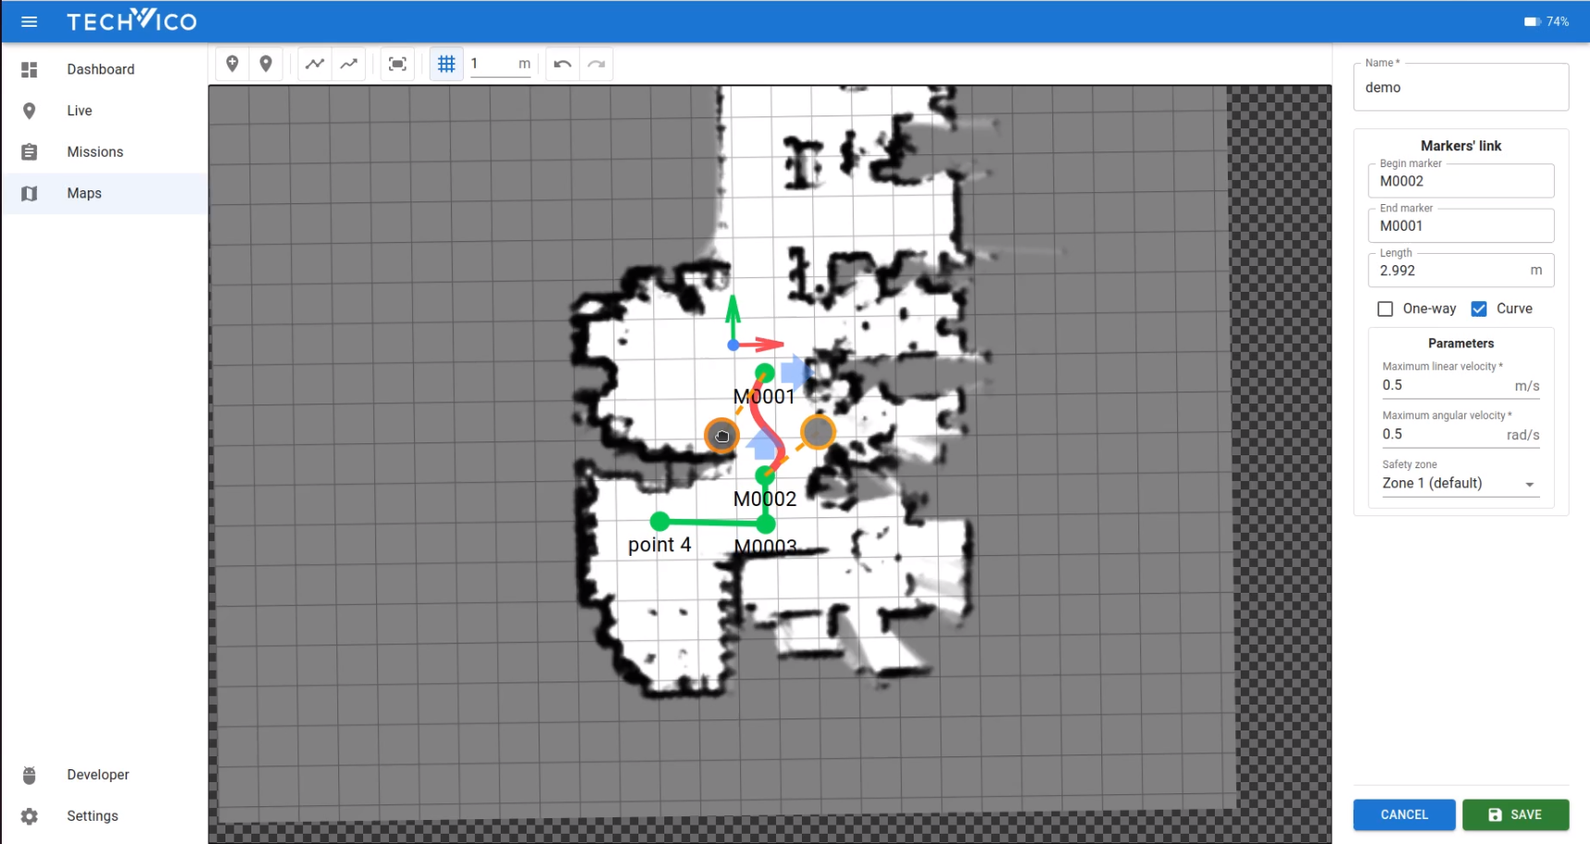1590x844 pixels.
Task: Click the Maps sidebar icon
Action: [x=30, y=193]
